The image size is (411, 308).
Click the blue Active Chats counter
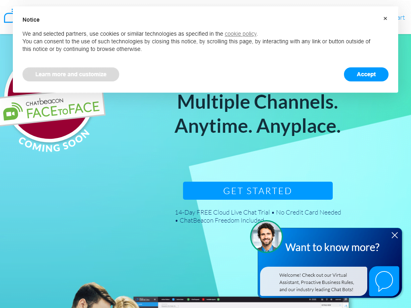click(173, 299)
